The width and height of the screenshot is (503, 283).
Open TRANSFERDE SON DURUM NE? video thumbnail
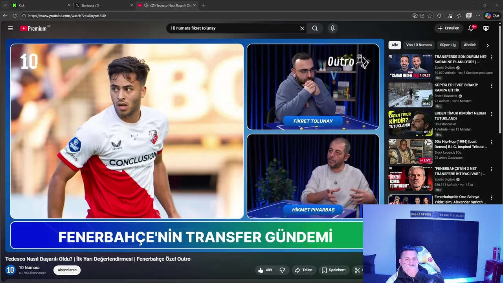click(410, 66)
